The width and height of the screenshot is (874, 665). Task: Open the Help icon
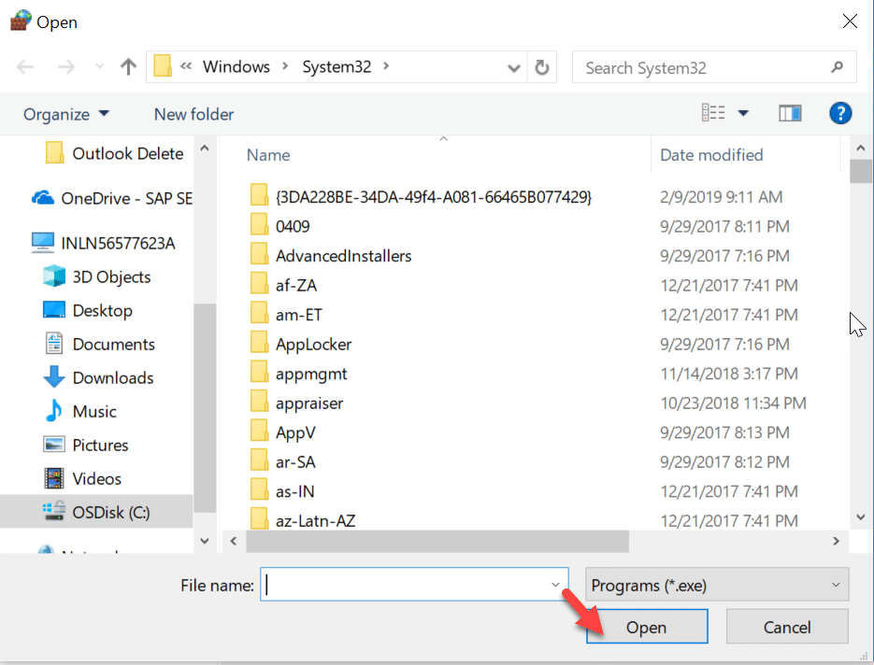[840, 114]
